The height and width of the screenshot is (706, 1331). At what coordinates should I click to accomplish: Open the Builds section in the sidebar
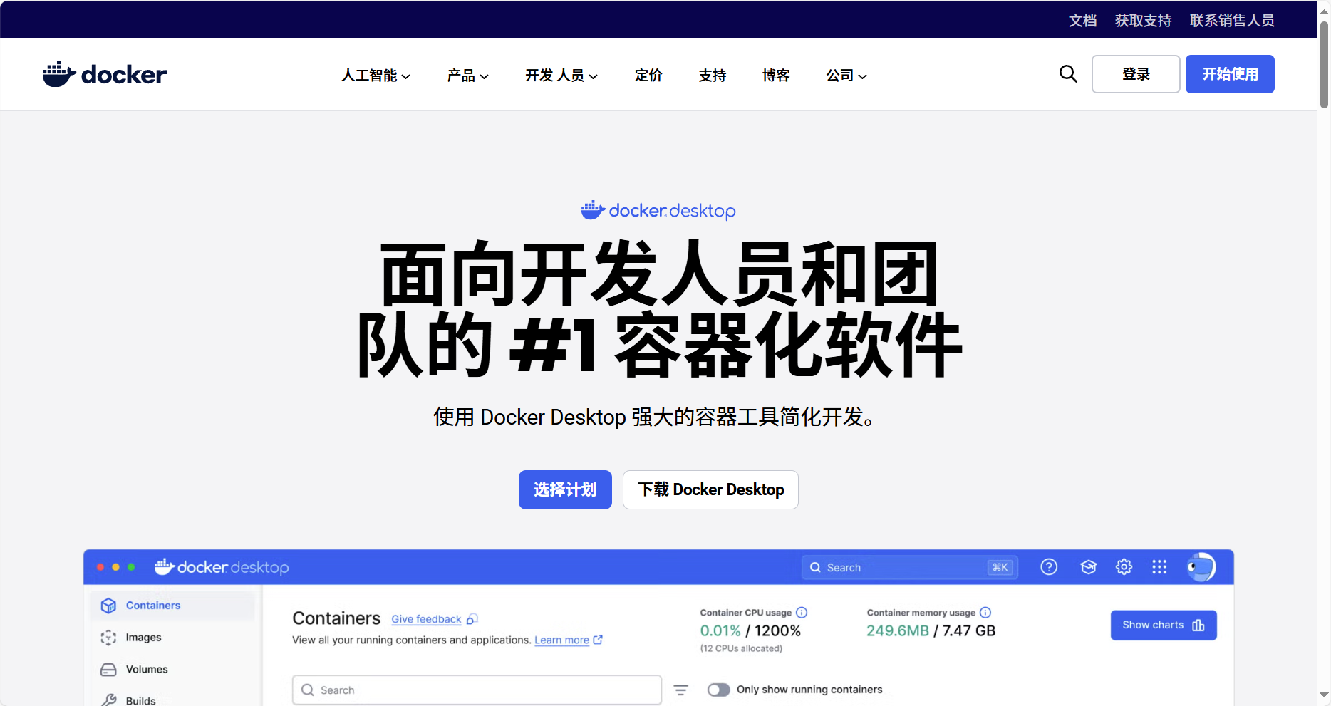(x=140, y=699)
